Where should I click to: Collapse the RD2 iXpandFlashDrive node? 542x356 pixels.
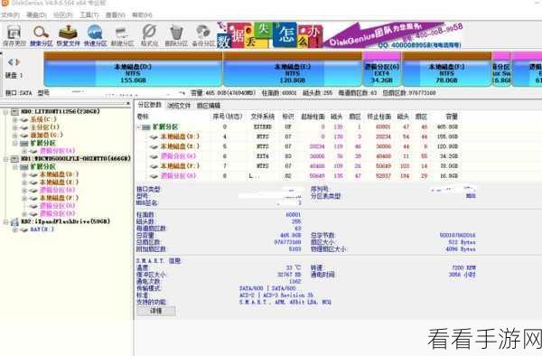point(5,221)
